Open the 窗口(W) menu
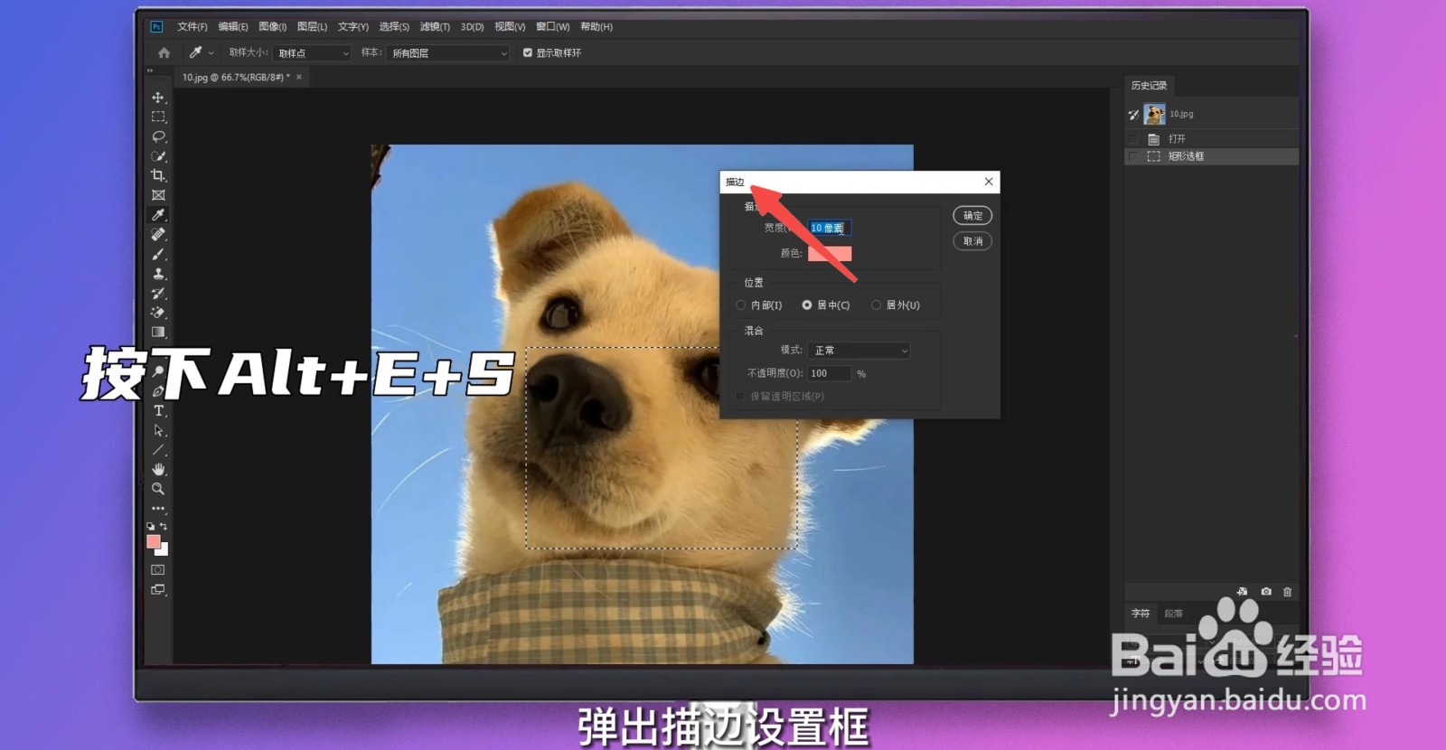 click(x=552, y=27)
